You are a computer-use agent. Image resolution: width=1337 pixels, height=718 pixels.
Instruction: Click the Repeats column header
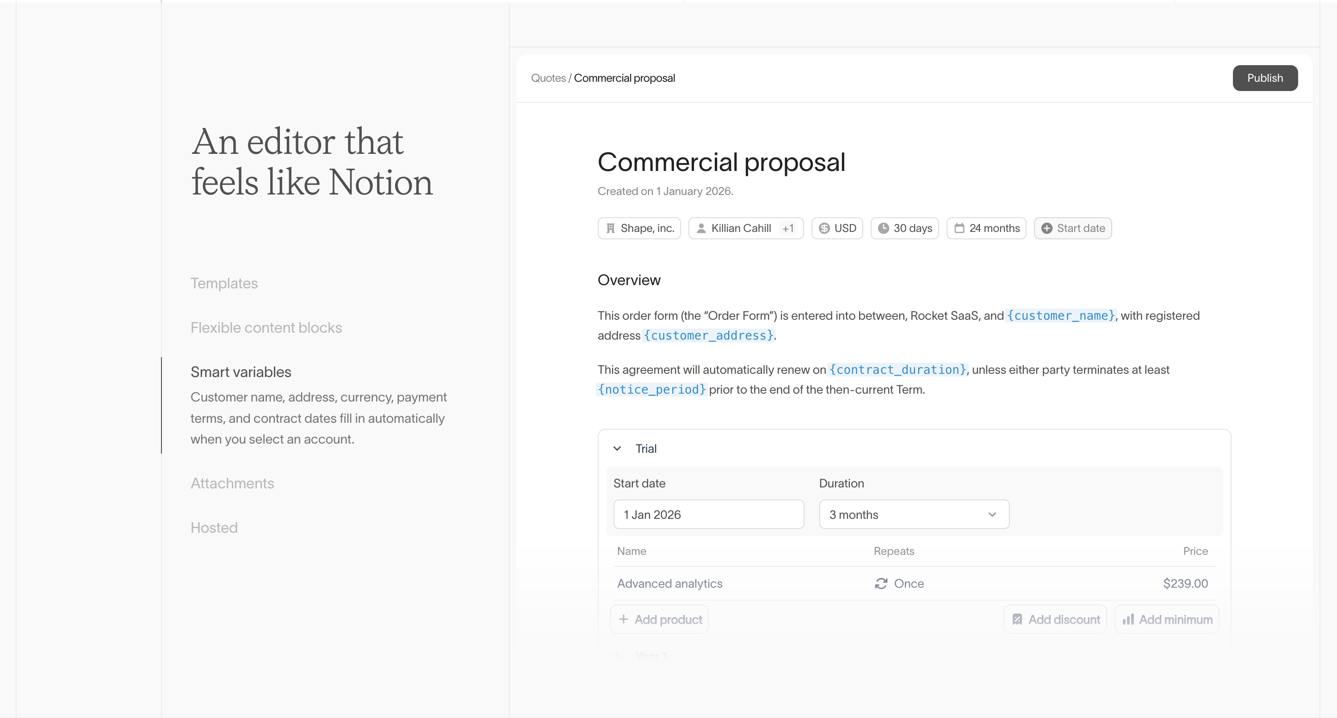[x=894, y=551]
